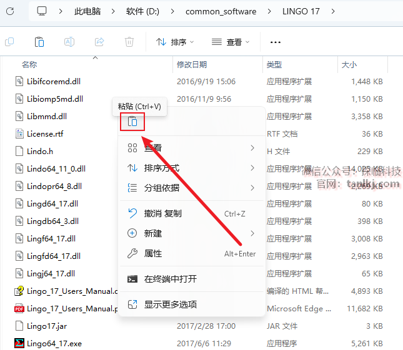The height and width of the screenshot is (350, 403).
Task: Open 排序方式 submenu in context menu
Action: click(191, 168)
